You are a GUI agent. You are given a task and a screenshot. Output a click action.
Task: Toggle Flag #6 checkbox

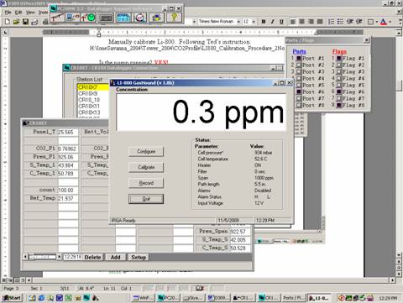point(339,91)
